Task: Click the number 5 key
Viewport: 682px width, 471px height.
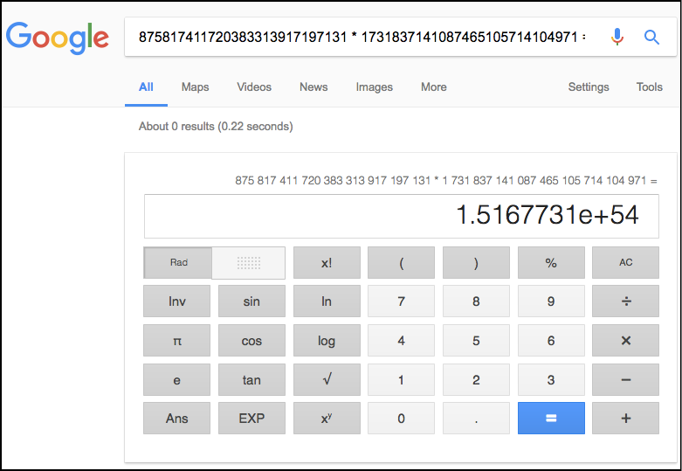Action: click(476, 341)
